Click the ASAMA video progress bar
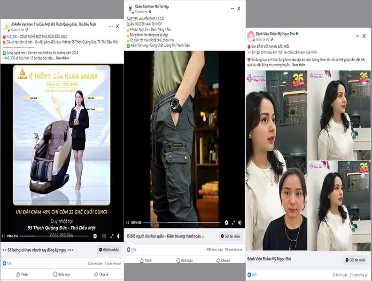The width and height of the screenshot is (372, 281). [56, 237]
